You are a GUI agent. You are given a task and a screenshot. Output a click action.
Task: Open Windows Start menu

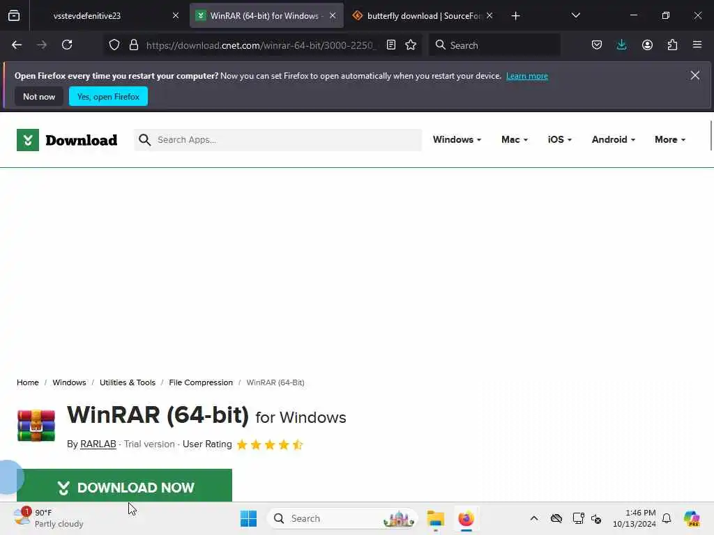248,518
